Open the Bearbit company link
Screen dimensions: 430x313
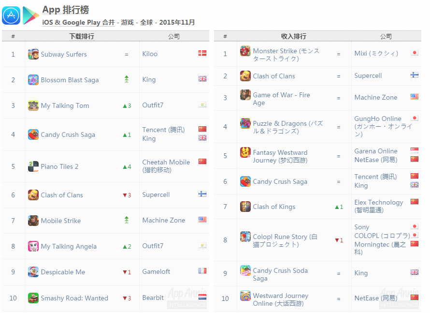tap(153, 298)
